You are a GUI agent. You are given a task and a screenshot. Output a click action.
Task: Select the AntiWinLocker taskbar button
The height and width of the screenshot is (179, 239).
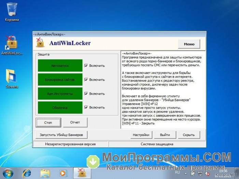pyautogui.click(x=82, y=173)
